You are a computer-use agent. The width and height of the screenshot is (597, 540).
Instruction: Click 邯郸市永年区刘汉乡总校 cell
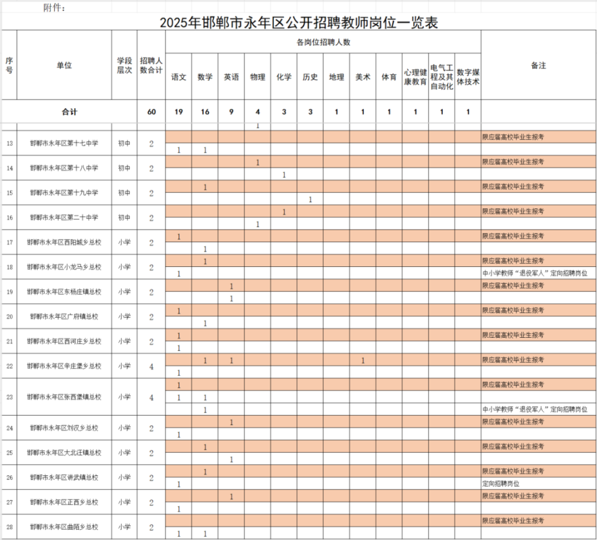(64, 428)
